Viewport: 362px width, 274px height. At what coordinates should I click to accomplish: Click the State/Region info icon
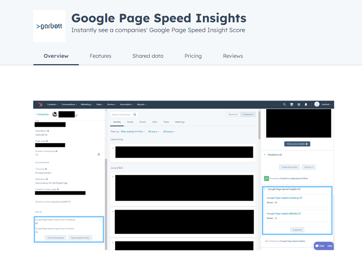(x=48, y=131)
